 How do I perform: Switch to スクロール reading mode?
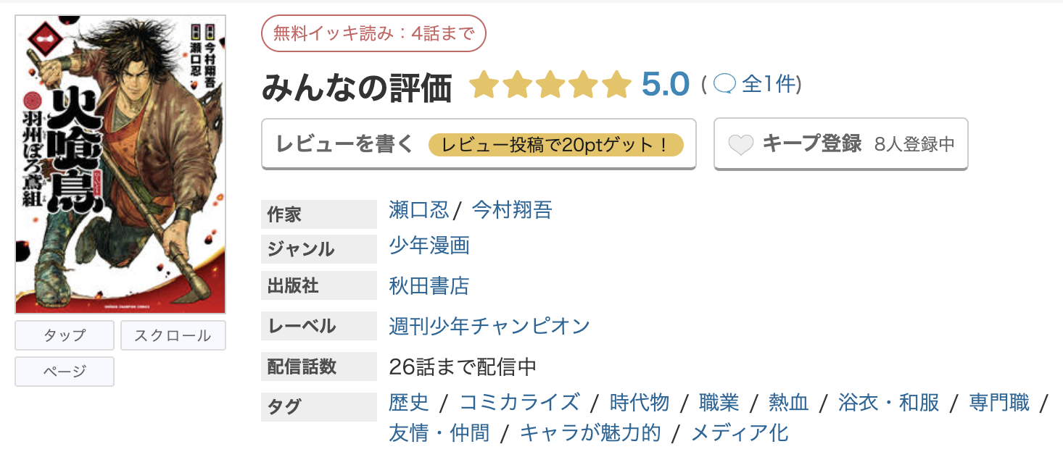[173, 335]
